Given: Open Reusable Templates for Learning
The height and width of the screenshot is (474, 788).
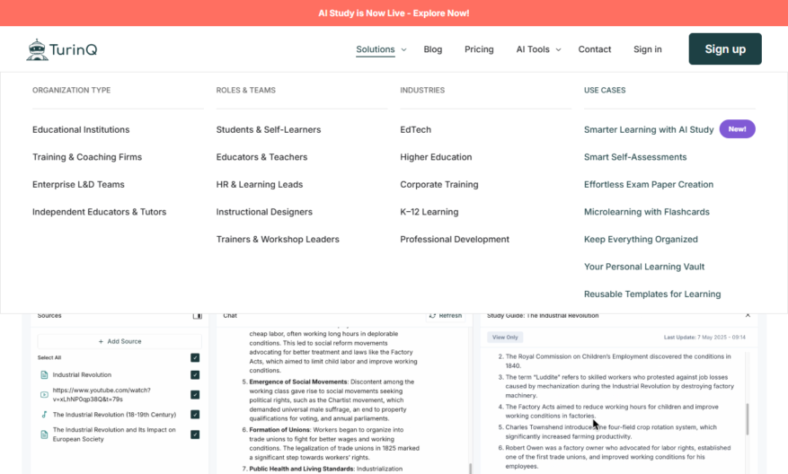Looking at the screenshot, I should (x=652, y=294).
